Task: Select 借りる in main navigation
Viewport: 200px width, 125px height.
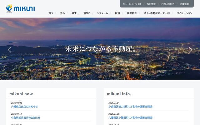Action: 87,13
